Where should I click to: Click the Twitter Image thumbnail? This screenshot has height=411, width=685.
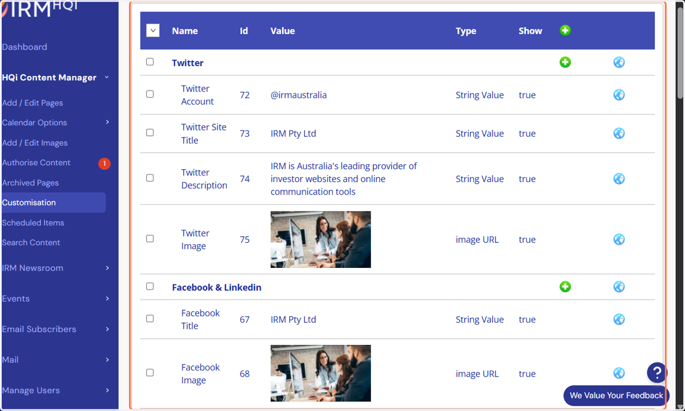point(321,239)
